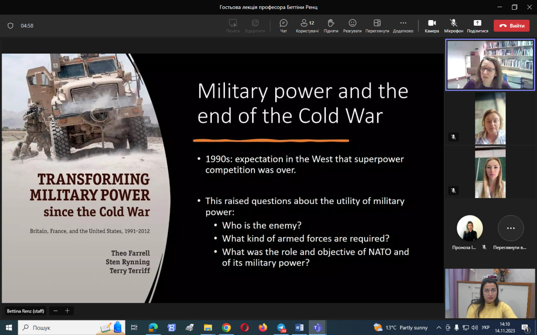Click the shield meeting info icon

pos(10,26)
